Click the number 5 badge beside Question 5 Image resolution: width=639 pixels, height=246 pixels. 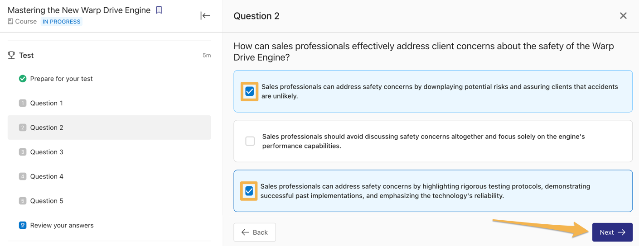coord(23,201)
